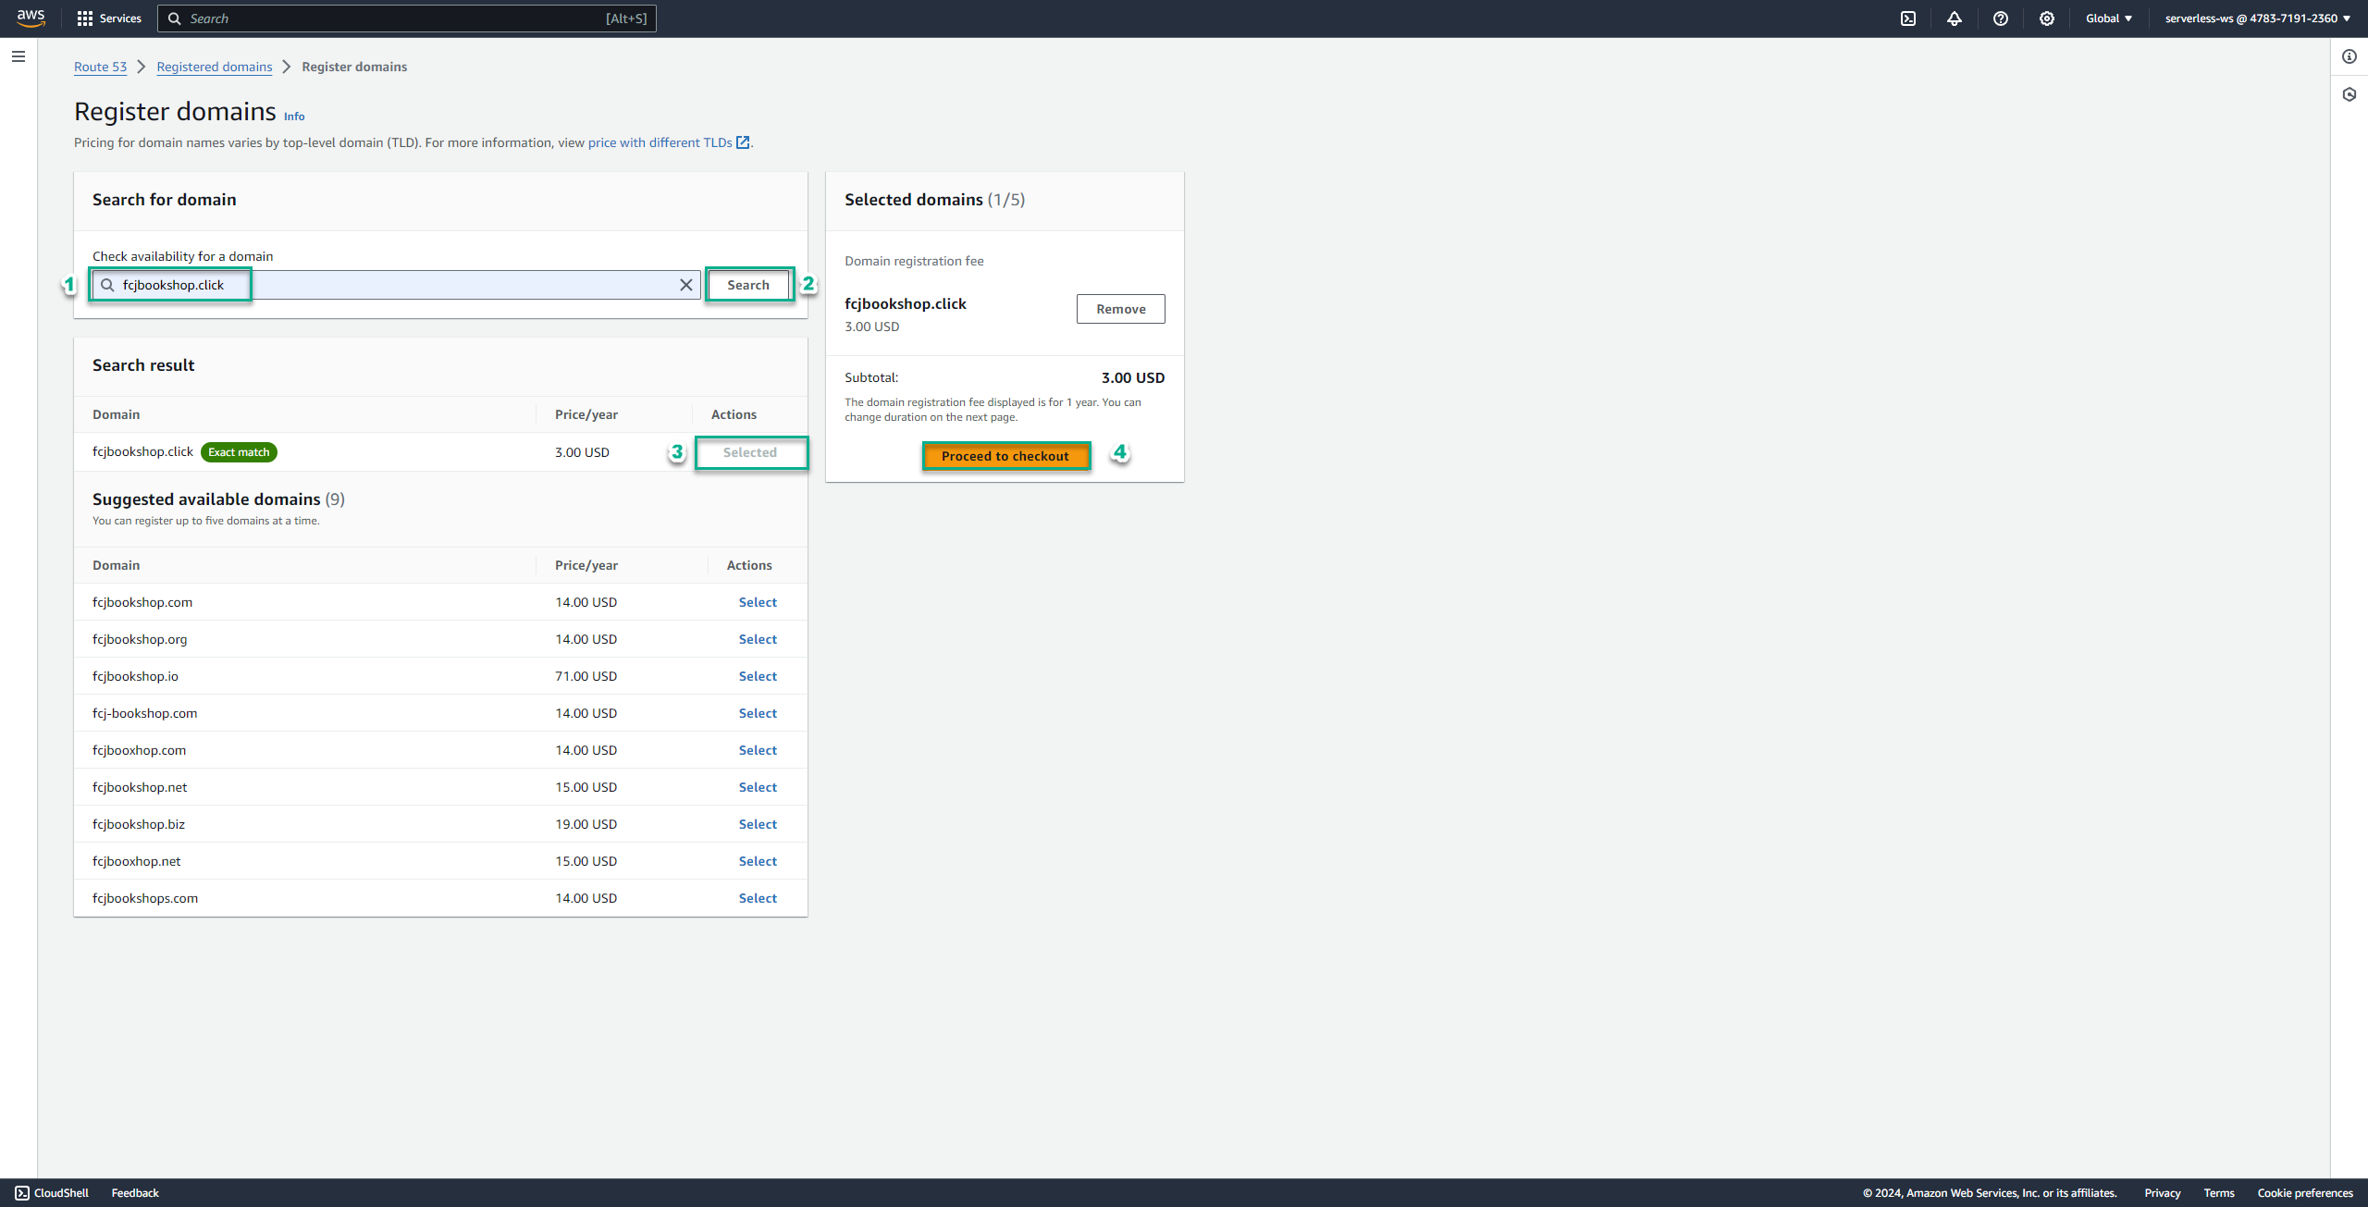This screenshot has height=1207, width=2368.
Task: Open Terms link in footer
Action: (x=2219, y=1193)
